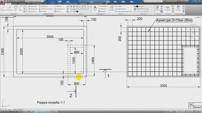
Task: Expand the Рисование panel
Action: [14, 14]
